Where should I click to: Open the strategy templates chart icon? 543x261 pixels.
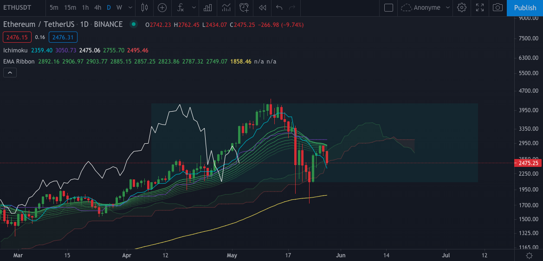pyautogui.click(x=226, y=7)
